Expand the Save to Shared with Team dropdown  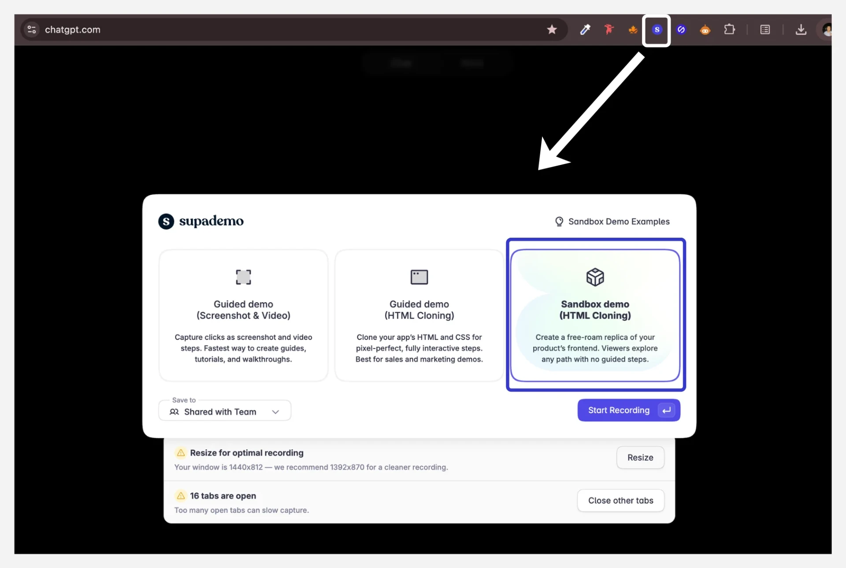pos(225,411)
